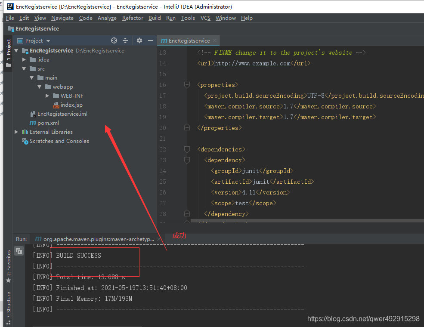
Task: Open the Edit menu
Action: pos(24,18)
